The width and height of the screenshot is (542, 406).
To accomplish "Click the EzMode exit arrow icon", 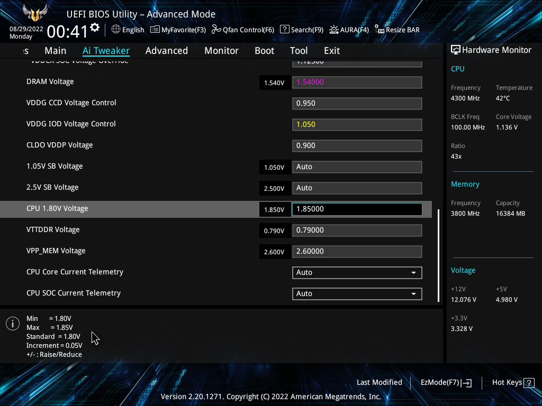I will pyautogui.click(x=466, y=383).
